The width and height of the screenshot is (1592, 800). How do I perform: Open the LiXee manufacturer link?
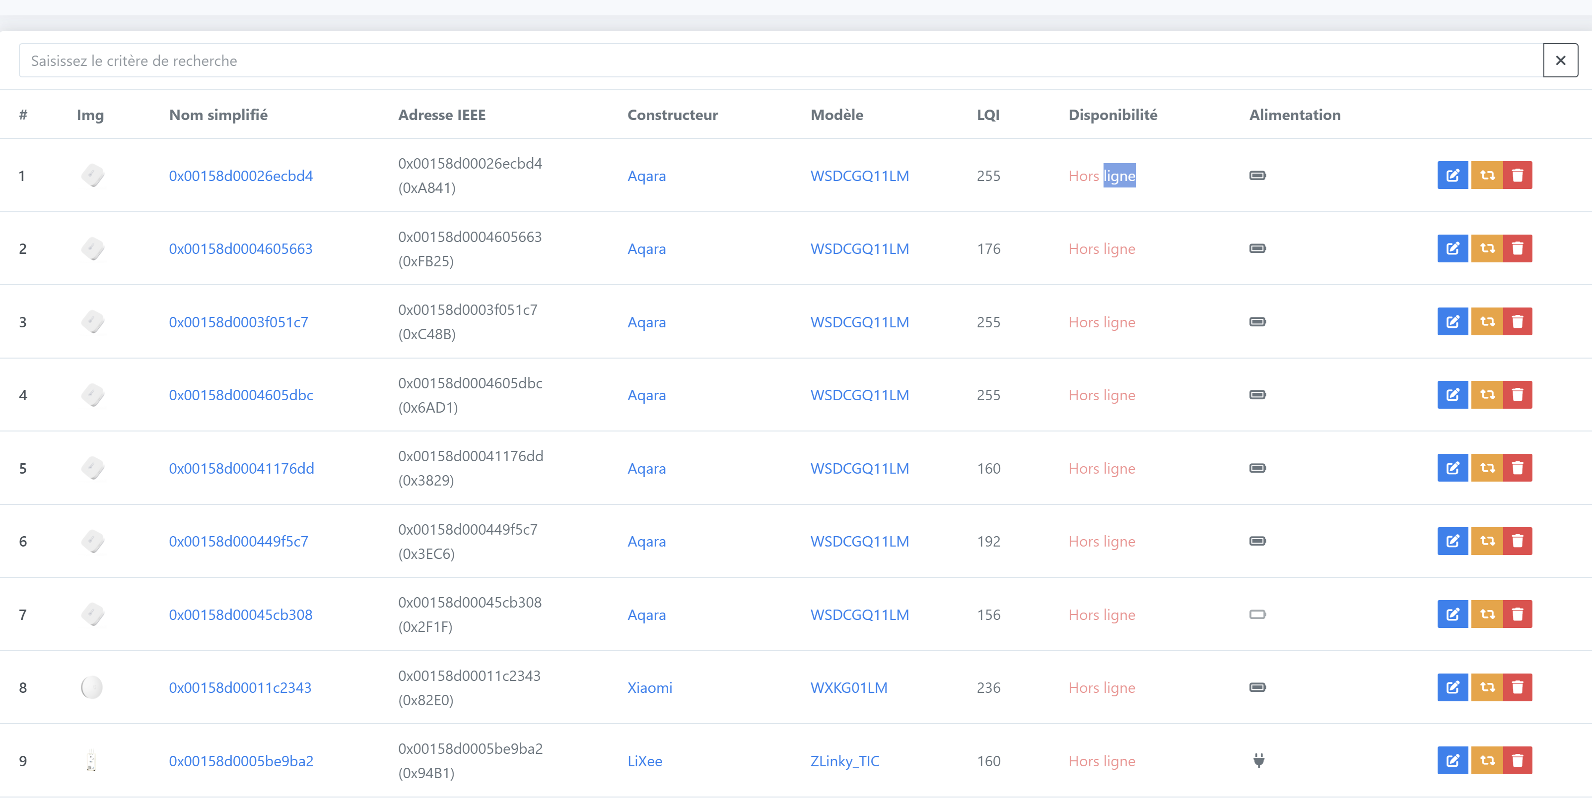click(x=644, y=761)
